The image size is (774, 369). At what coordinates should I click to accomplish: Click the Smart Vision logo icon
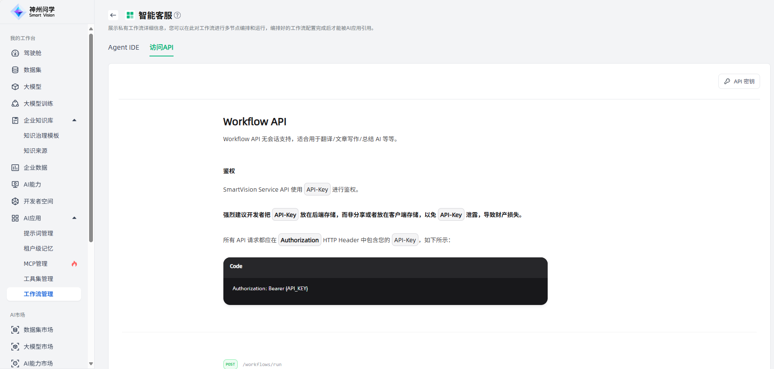tap(18, 12)
